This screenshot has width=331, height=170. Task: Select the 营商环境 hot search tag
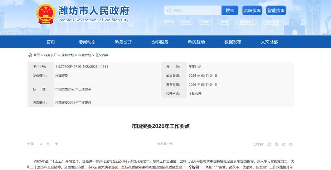coord(272,22)
